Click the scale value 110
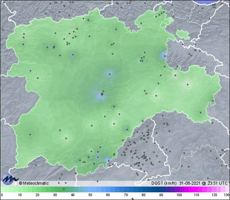The height and width of the screenshot is (200, 230). pyautogui.click(x=197, y=195)
